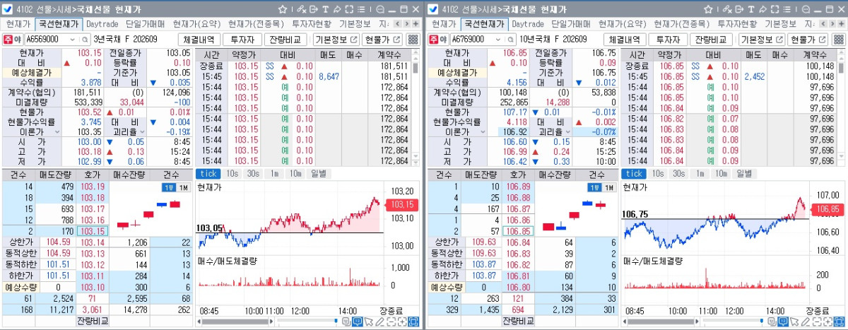Click the T font icon in left window

(x=325, y=9)
